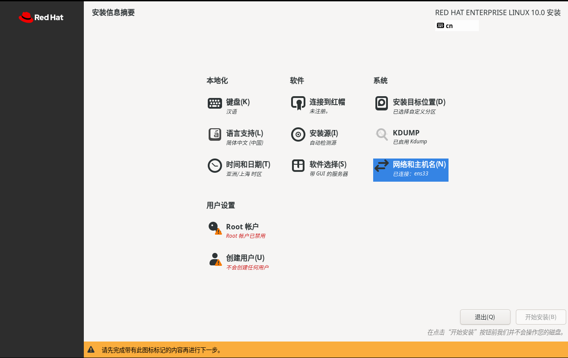The image size is (568, 358).
Task: Click the red text Root 帐户已禁用
Action: (246, 236)
